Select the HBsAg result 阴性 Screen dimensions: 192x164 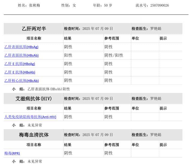(68, 47)
